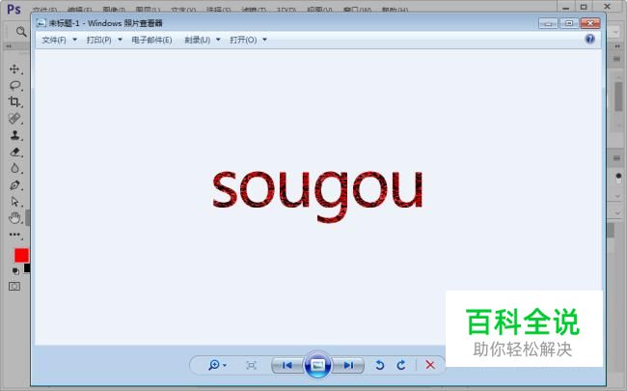Screen dimensions: 627x391
Task: Start the slide show round button
Action: click(x=317, y=365)
